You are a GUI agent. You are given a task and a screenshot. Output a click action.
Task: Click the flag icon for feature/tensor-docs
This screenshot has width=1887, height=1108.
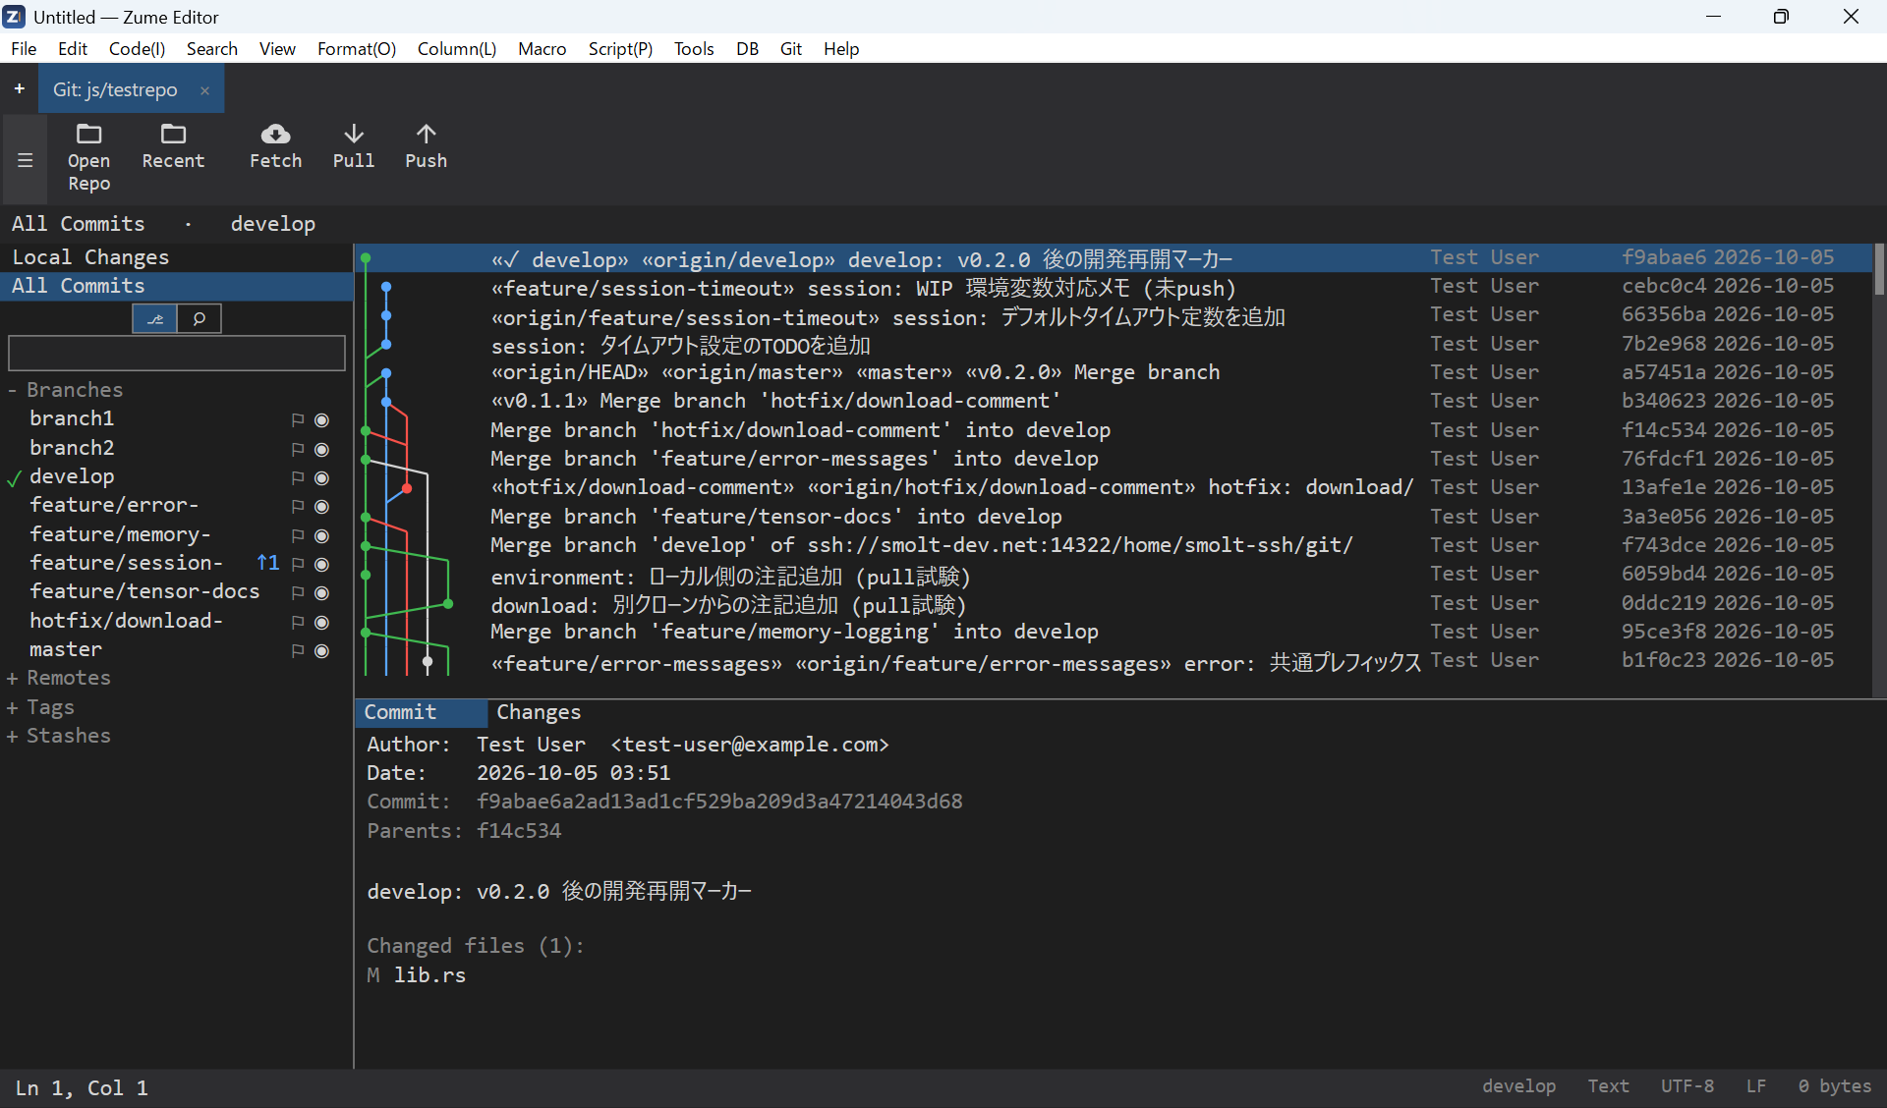coord(298,592)
